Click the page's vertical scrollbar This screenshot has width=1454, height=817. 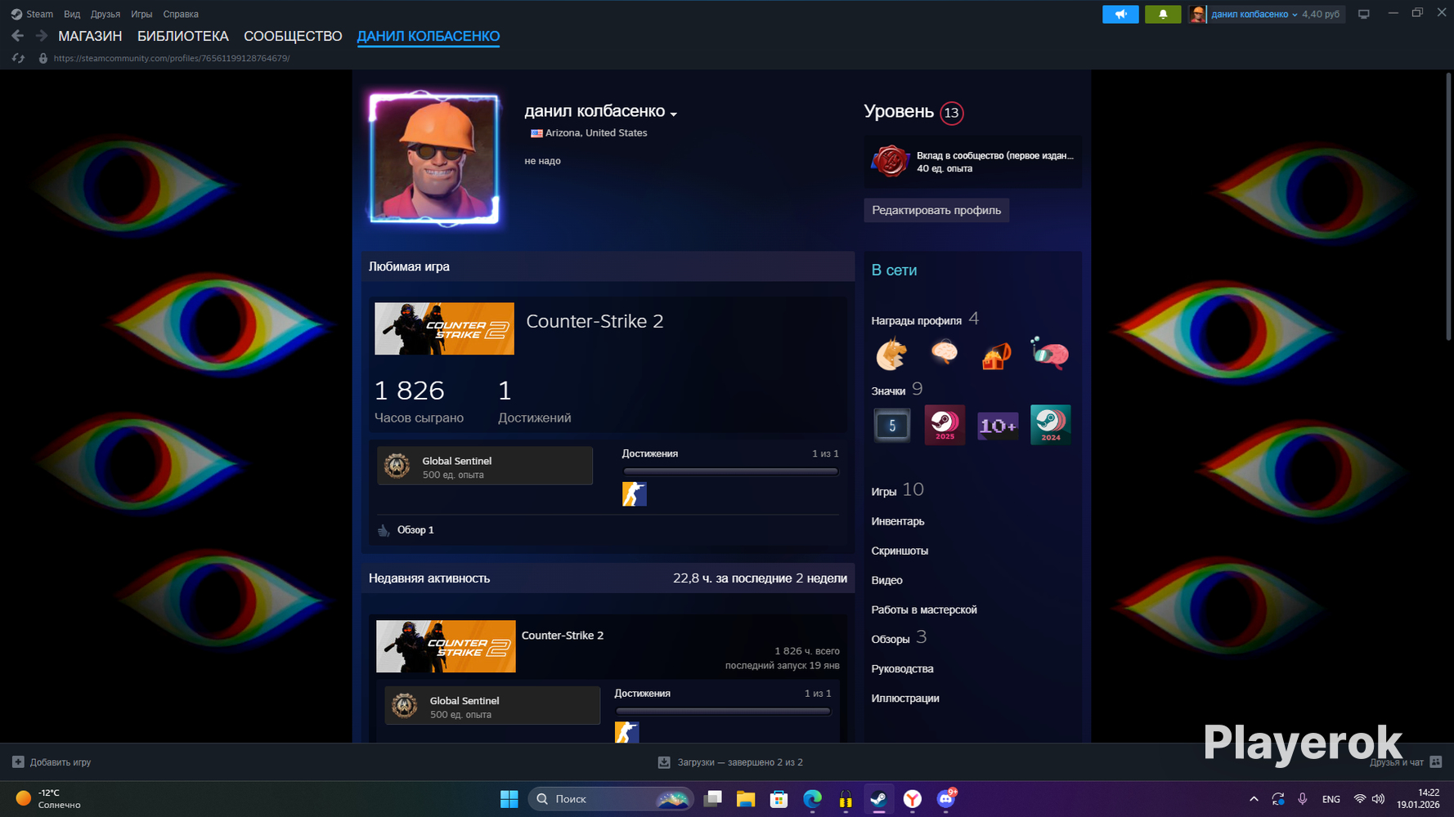(x=1448, y=206)
